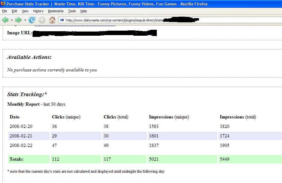Image resolution: width=282 pixels, height=183 pixels.
Task: Open the Forward history dropdown arrow
Action: tap(25, 20)
